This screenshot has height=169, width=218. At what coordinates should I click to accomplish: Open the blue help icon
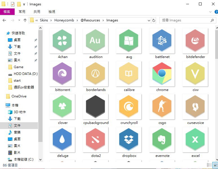coord(216,12)
